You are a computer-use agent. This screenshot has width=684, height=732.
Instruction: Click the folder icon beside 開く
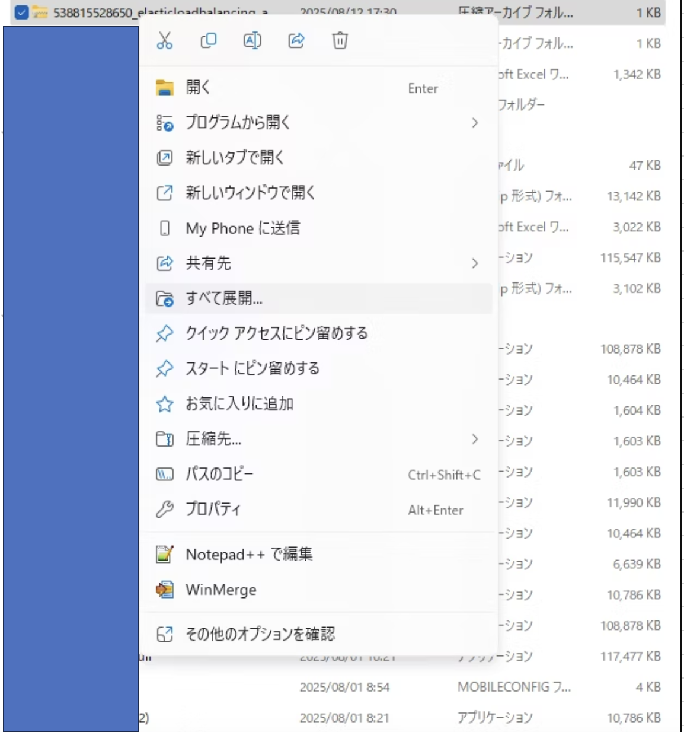165,88
